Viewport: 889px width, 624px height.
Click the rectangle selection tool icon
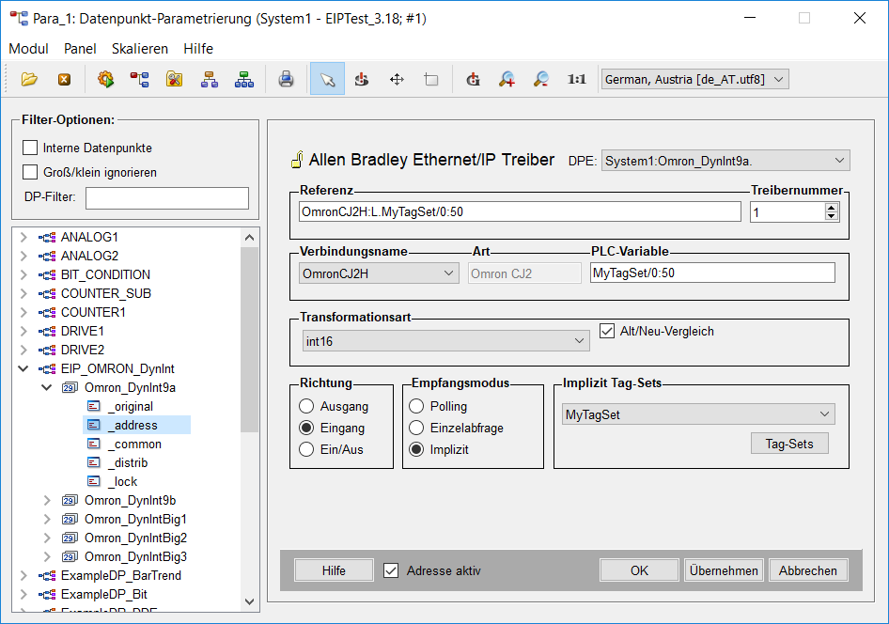(431, 79)
